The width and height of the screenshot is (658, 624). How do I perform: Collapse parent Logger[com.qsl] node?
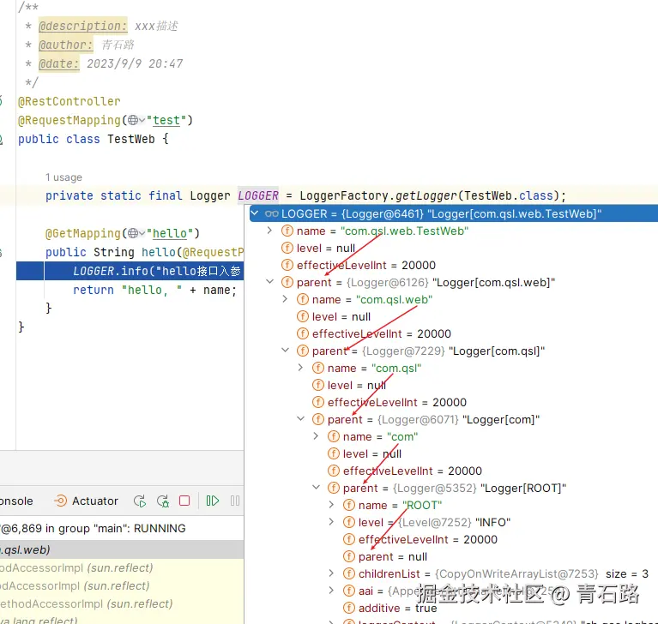coord(286,351)
